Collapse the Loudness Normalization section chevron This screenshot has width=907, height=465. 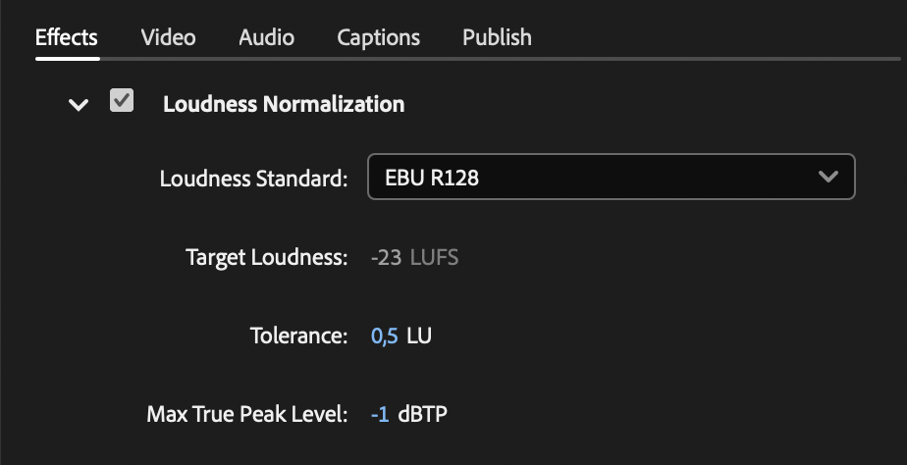(79, 104)
